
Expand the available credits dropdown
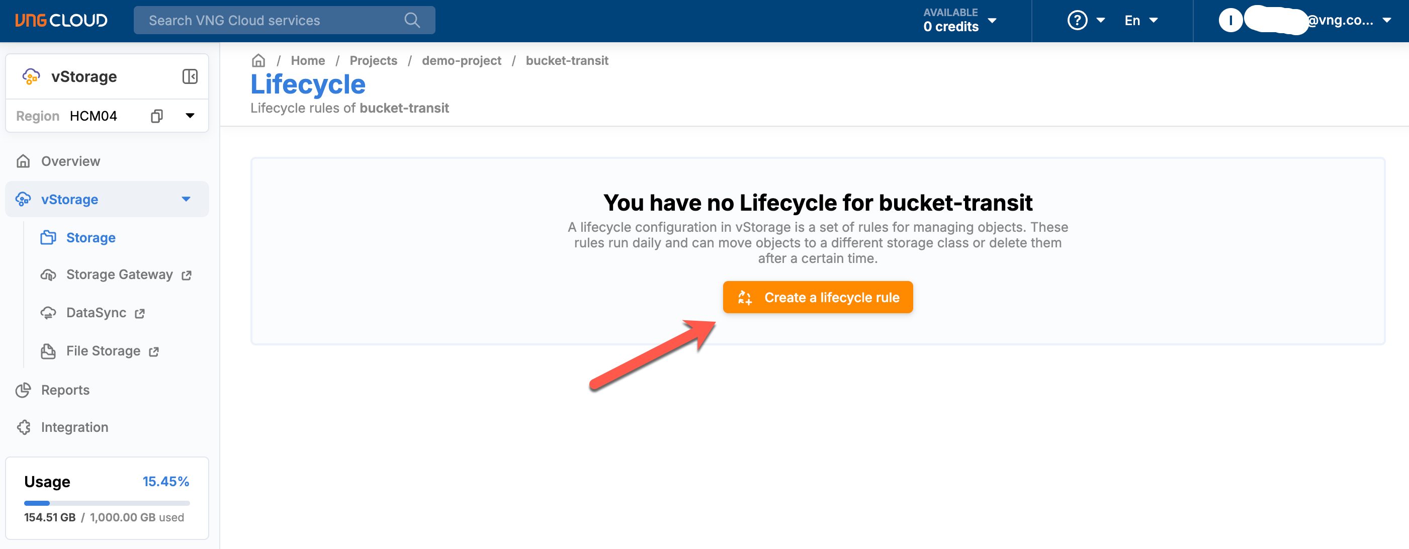tap(992, 20)
